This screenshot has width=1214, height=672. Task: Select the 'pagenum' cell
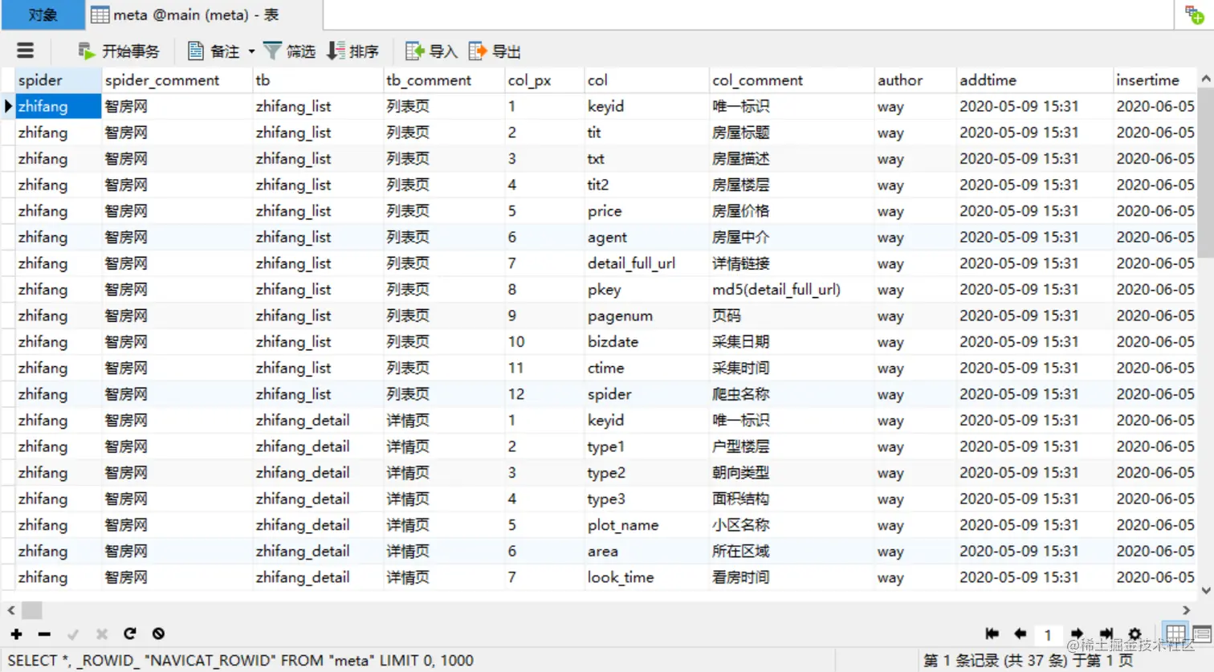coord(646,316)
